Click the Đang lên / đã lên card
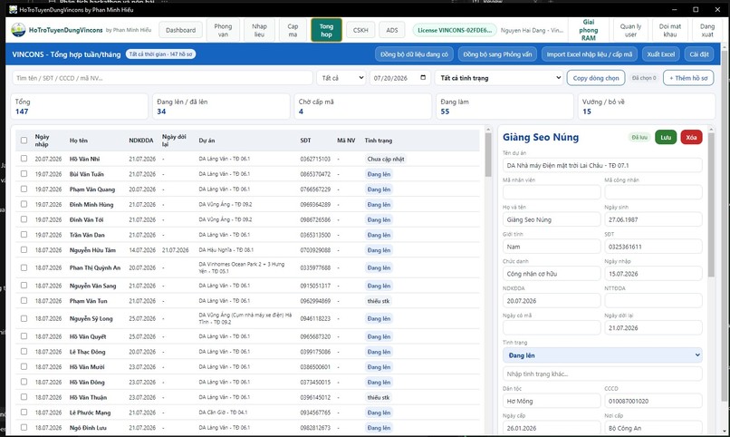 tap(221, 106)
